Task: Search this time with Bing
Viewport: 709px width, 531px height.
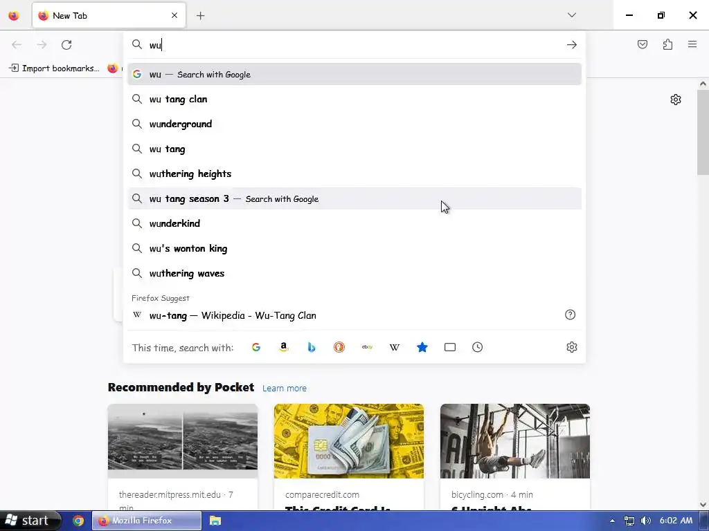Action: [x=311, y=347]
